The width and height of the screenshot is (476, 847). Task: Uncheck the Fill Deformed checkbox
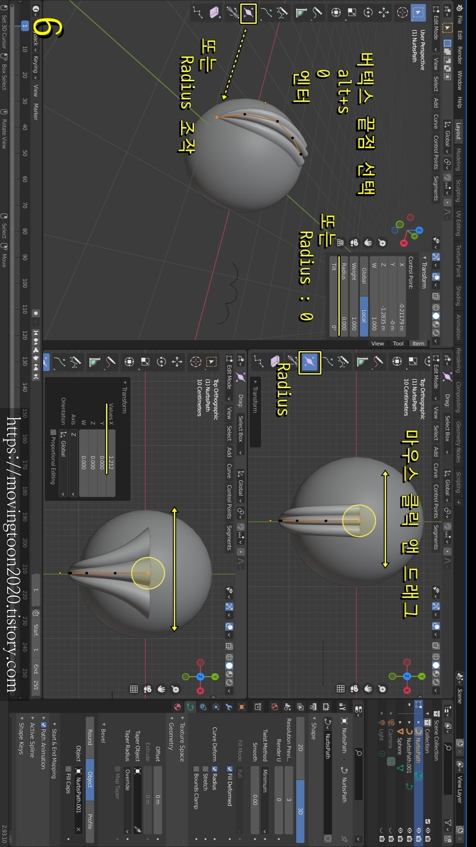pos(229,769)
